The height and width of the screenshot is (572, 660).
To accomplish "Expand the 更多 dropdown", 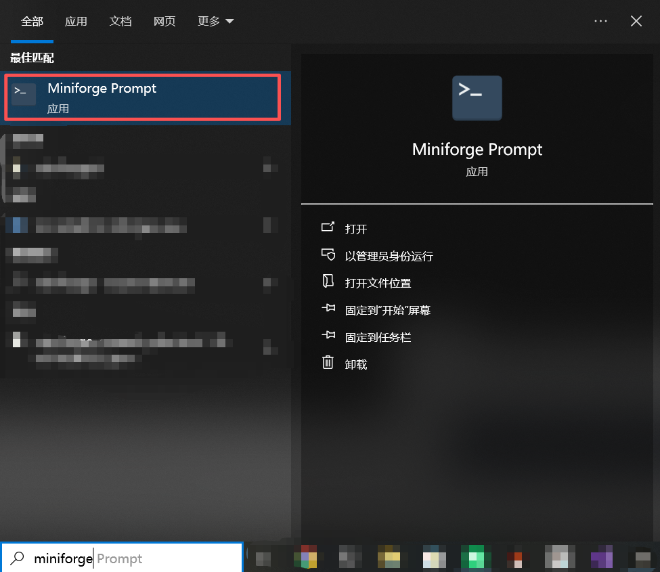I will [215, 22].
